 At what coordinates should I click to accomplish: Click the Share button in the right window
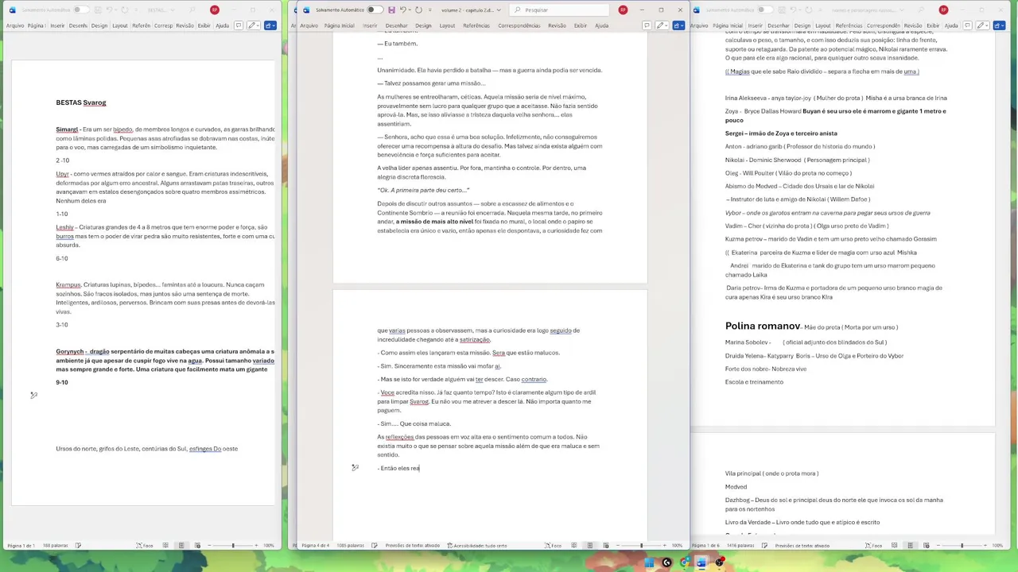click(999, 25)
